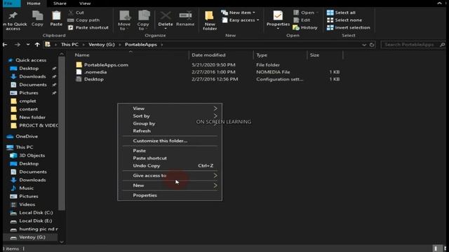This screenshot has width=449, height=252.
Task: Open the New submenu in context menu
Action: click(170, 185)
